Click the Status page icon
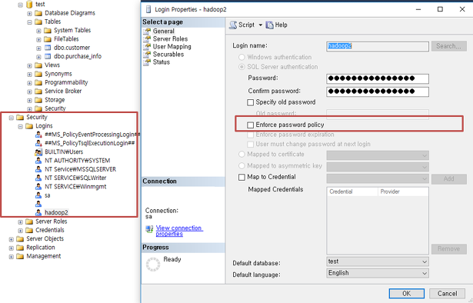The height and width of the screenshot is (303, 473). pyautogui.click(x=147, y=62)
